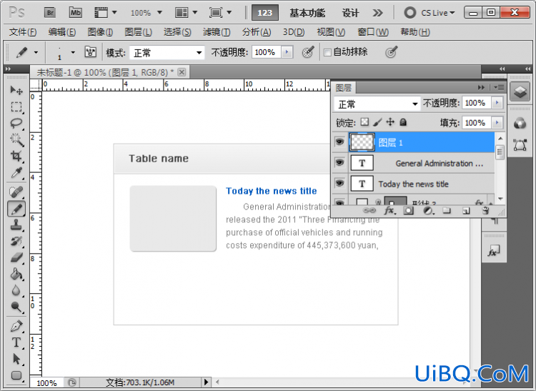Toggle tablet pressure for opacity
536x391 pixels.
coord(307,52)
